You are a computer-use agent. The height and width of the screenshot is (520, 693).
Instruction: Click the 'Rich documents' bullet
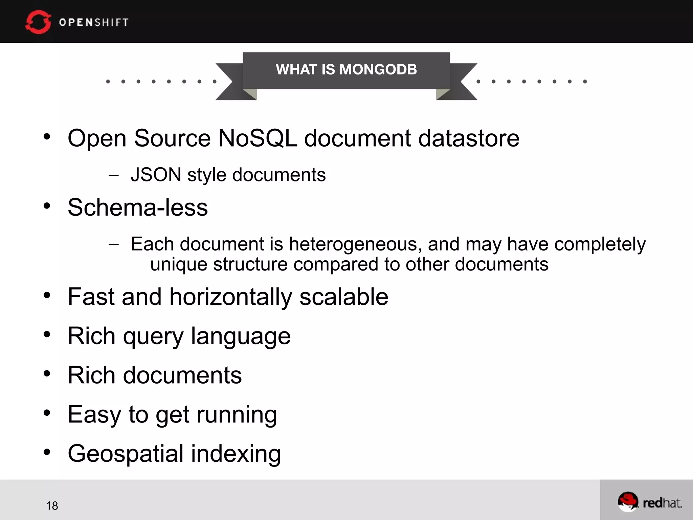(x=155, y=375)
